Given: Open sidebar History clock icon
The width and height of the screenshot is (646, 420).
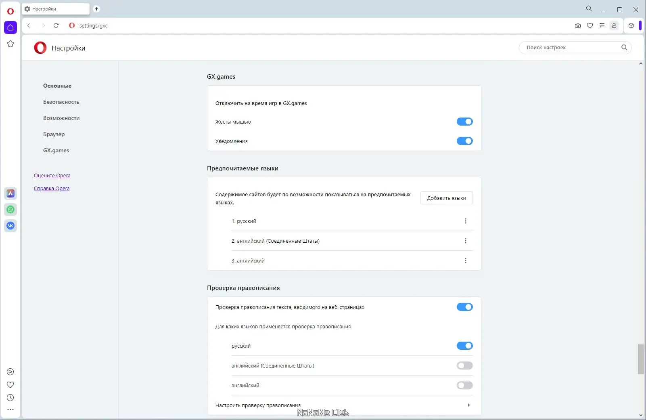Looking at the screenshot, I should pos(10,398).
